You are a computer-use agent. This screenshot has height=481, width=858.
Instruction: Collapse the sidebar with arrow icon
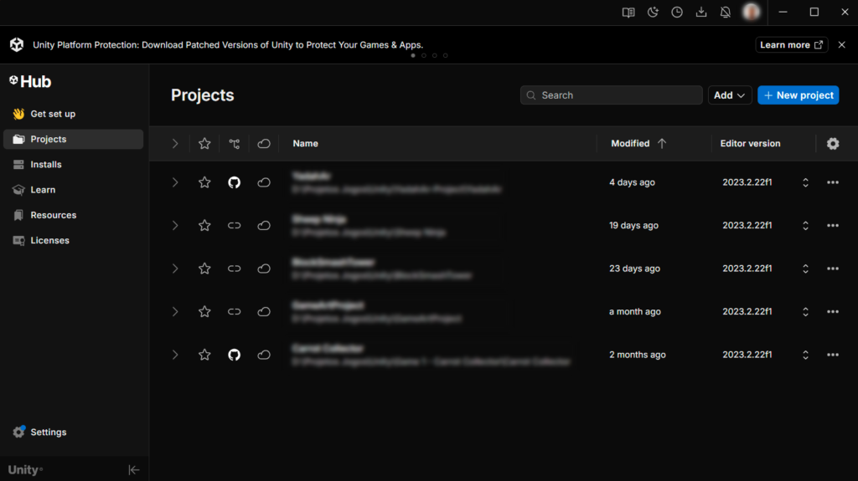(x=133, y=470)
